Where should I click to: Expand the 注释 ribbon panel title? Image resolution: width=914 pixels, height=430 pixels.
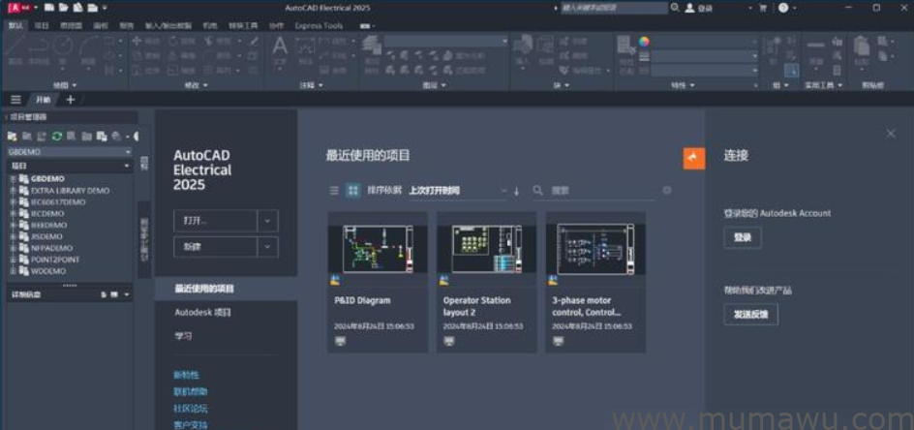pyautogui.click(x=311, y=85)
